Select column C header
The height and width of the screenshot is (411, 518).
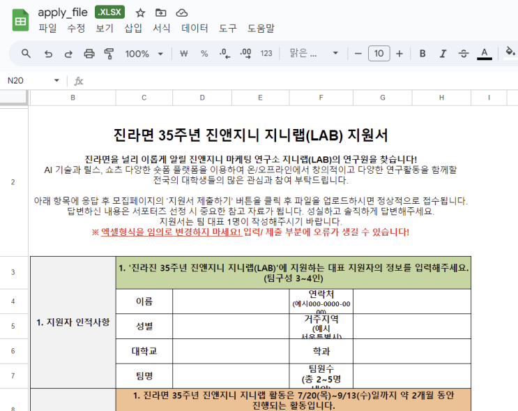144,98
